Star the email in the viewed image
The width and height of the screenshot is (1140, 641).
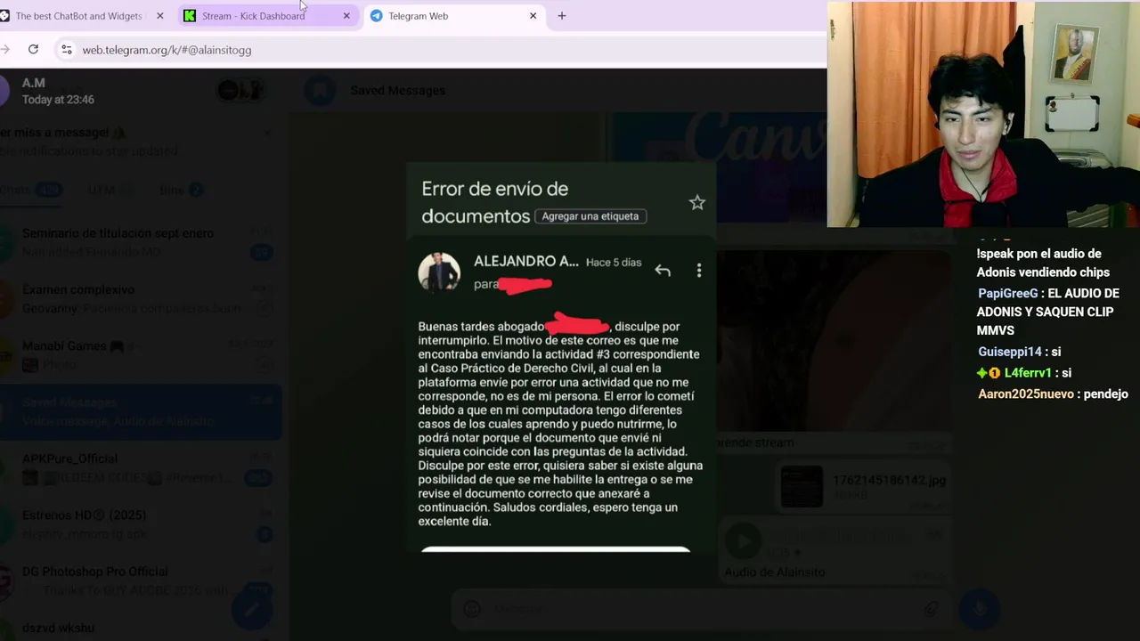pyautogui.click(x=696, y=203)
